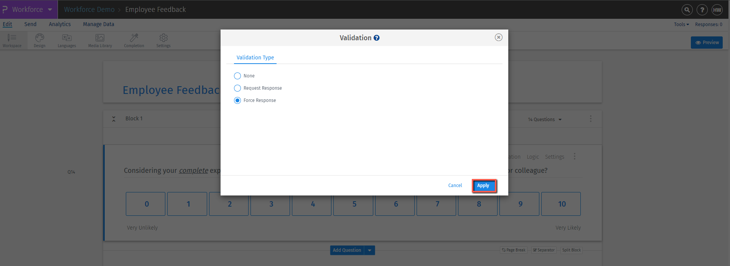Viewport: 730px width, 266px height.
Task: Select rating 0 on the scale
Action: coord(146,204)
